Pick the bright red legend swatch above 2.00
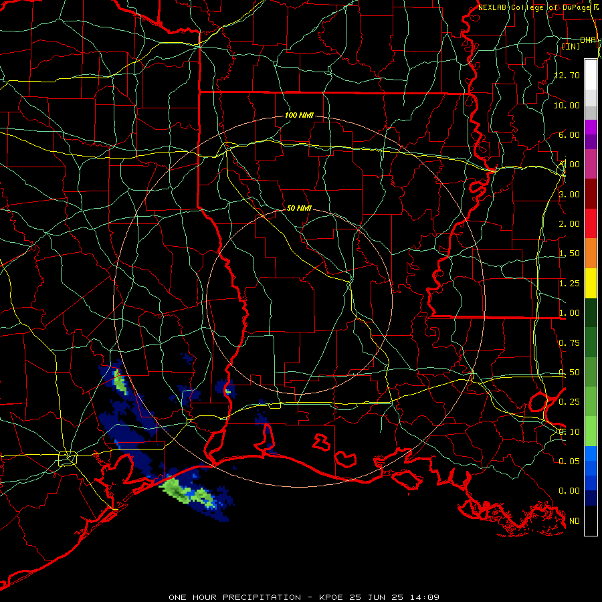602x602 pixels. pyautogui.click(x=591, y=223)
